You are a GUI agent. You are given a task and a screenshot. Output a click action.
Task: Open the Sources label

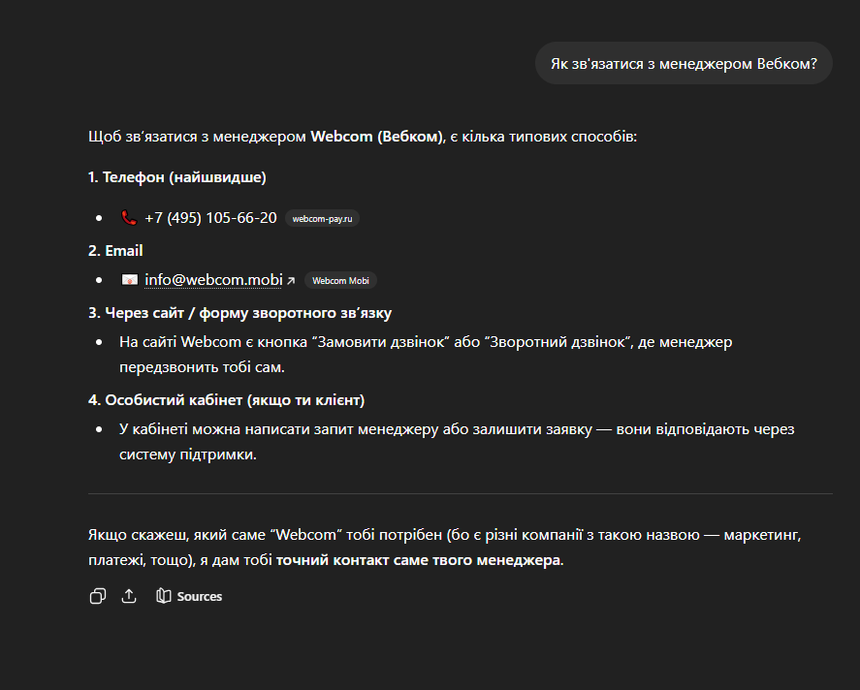(200, 596)
